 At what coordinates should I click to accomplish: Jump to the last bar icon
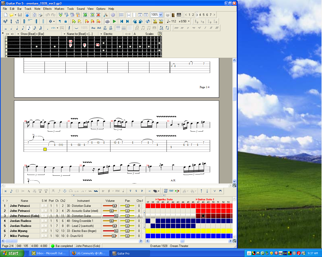tap(128, 21)
